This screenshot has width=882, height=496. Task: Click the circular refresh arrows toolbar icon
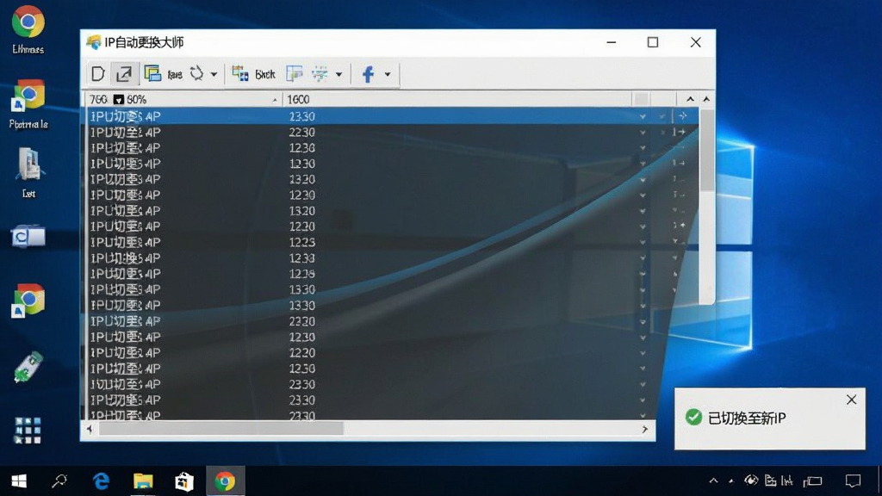point(196,74)
